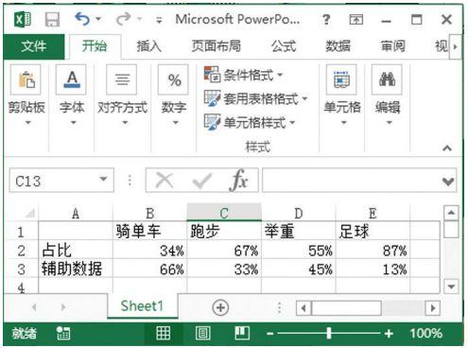Click the 数字 percent icon

click(x=173, y=79)
